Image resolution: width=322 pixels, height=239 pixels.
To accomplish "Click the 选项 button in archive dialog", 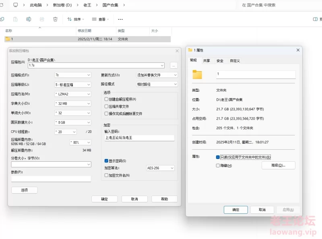I will (x=24, y=190).
